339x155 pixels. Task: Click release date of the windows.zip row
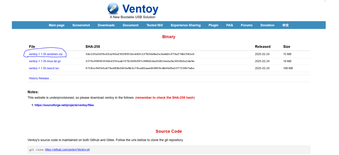262,54
